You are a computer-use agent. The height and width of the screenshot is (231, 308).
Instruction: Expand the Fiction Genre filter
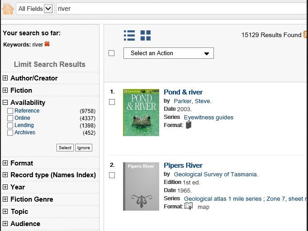point(5,199)
